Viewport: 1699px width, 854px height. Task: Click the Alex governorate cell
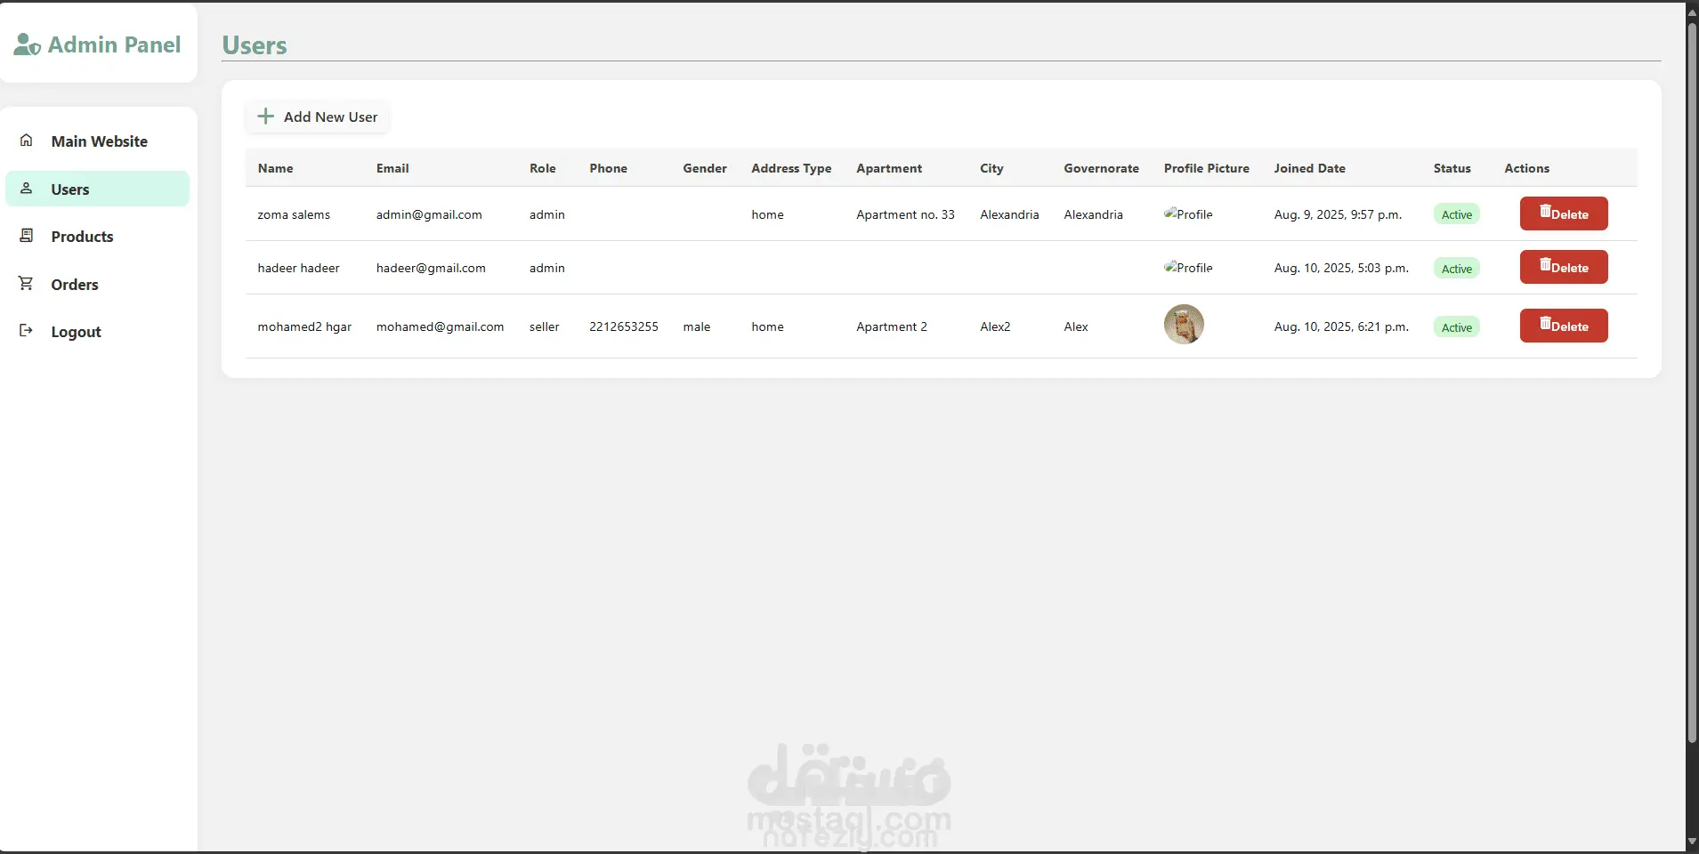(1076, 326)
